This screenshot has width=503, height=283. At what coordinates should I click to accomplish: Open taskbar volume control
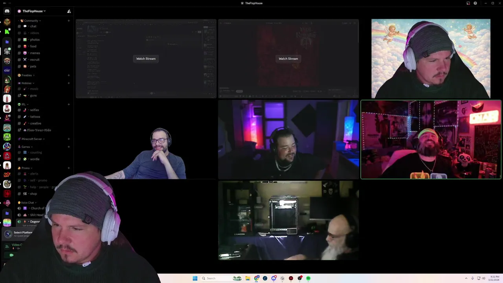pos(483,278)
